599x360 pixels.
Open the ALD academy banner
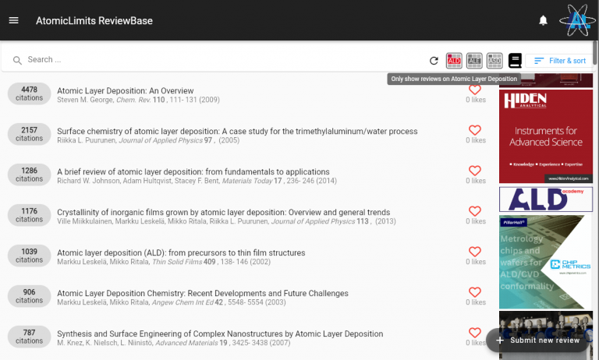tap(546, 199)
